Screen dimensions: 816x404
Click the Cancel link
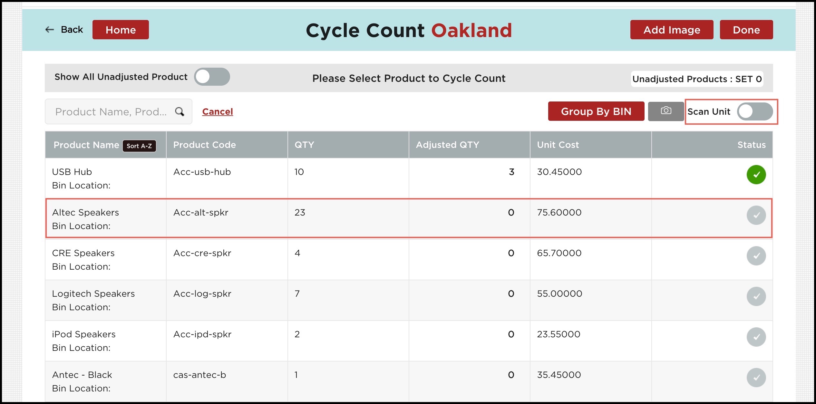218,112
